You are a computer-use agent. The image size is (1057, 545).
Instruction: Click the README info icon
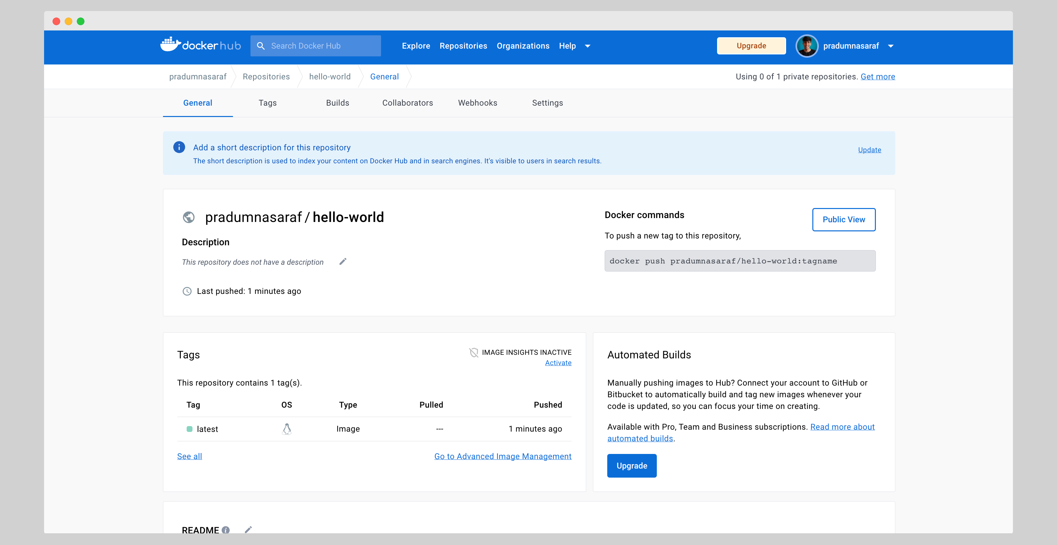click(x=226, y=530)
